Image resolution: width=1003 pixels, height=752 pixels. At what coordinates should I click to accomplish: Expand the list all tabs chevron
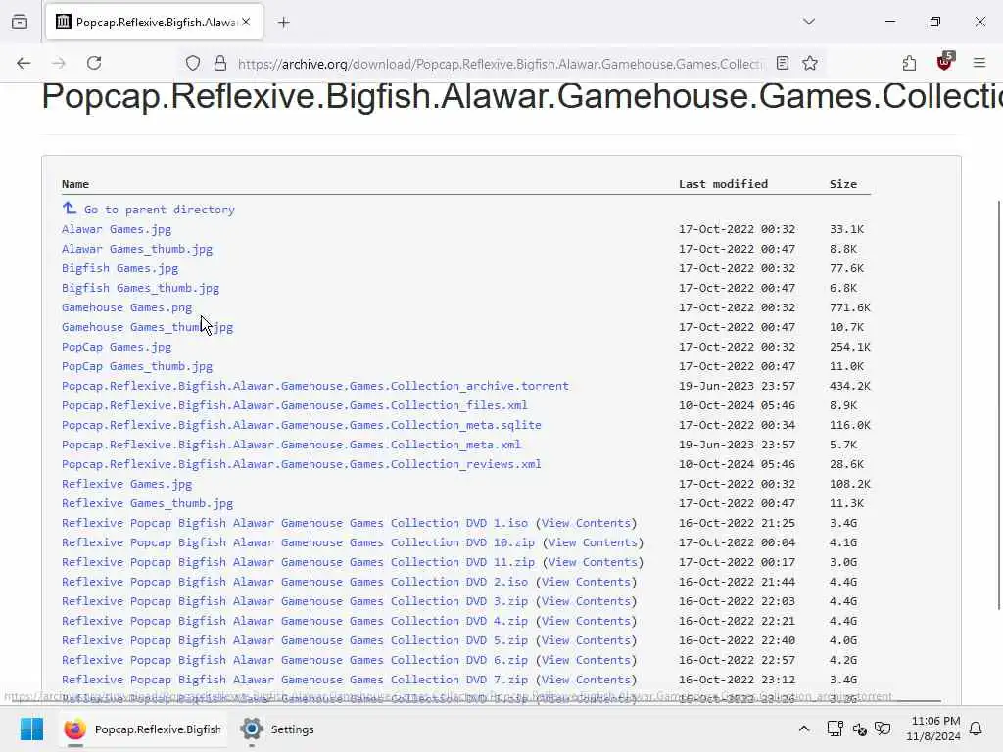[x=808, y=22]
